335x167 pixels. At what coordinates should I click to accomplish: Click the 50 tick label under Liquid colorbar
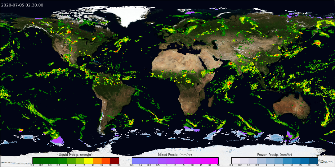pyautogui.click(x=119, y=165)
